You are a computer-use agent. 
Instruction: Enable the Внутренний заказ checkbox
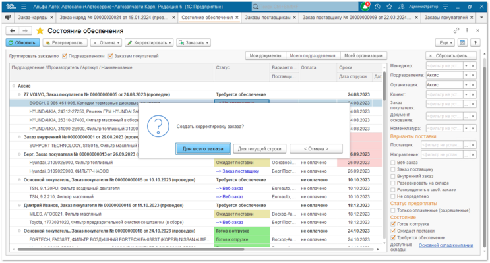(x=393, y=176)
